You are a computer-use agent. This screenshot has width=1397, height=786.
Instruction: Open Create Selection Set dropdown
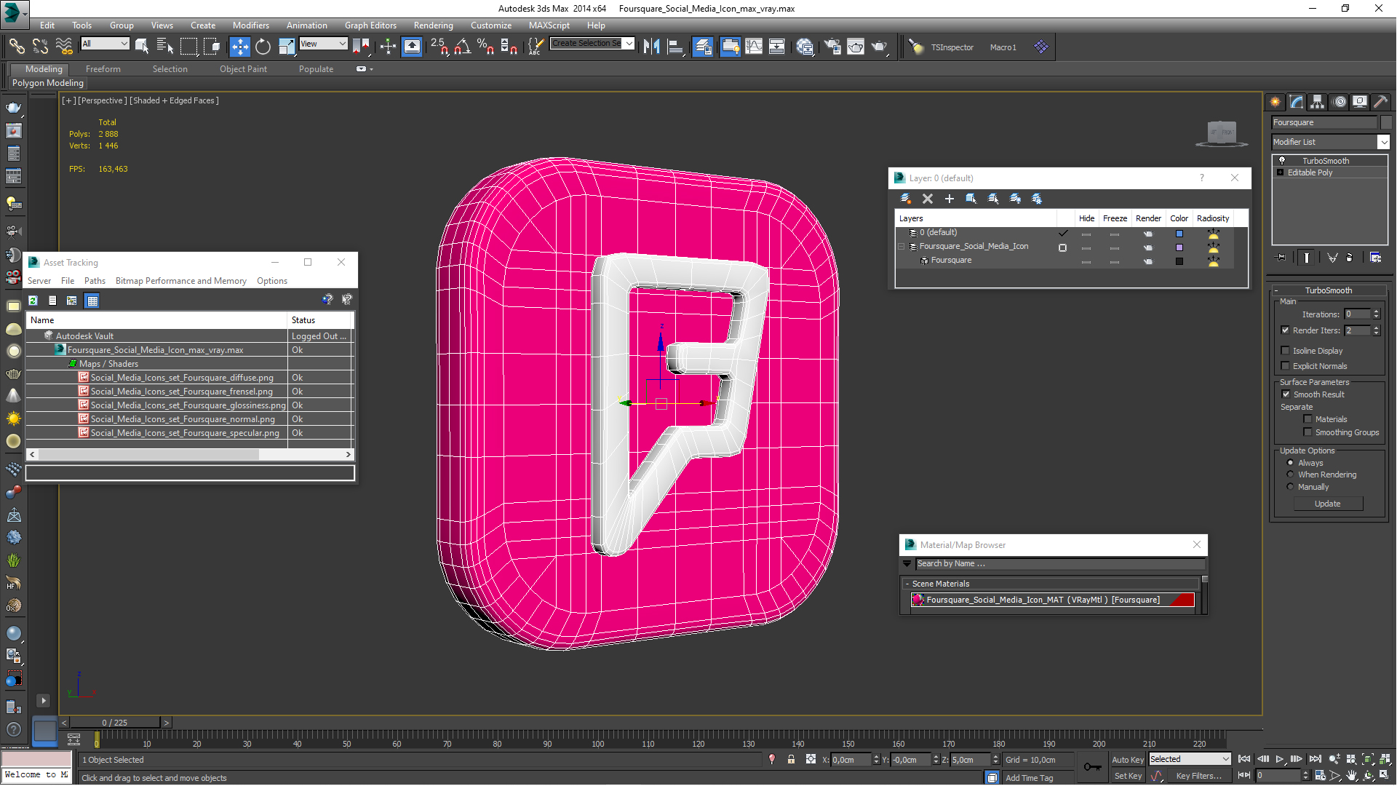tap(629, 44)
